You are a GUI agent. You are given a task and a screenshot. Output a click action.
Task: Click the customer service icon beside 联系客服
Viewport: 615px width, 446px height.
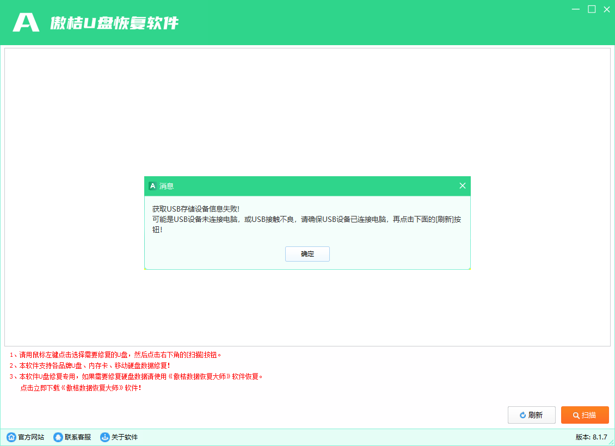57,437
